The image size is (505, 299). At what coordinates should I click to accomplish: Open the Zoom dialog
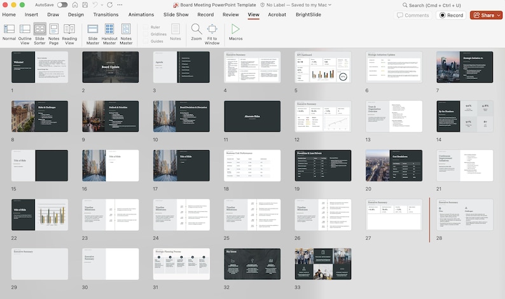point(197,32)
